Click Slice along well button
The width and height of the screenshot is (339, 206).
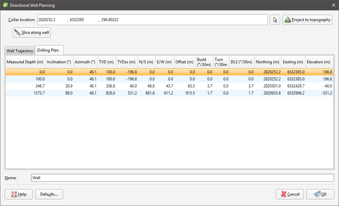tap(32, 32)
